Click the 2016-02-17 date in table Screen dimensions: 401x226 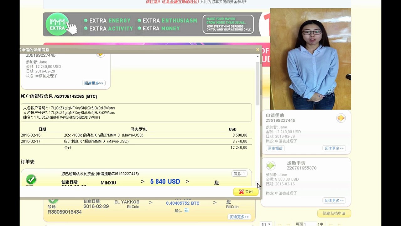click(31, 142)
